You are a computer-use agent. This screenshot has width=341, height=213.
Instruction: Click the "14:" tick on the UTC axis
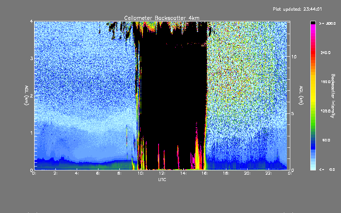pyautogui.click(x=183, y=173)
